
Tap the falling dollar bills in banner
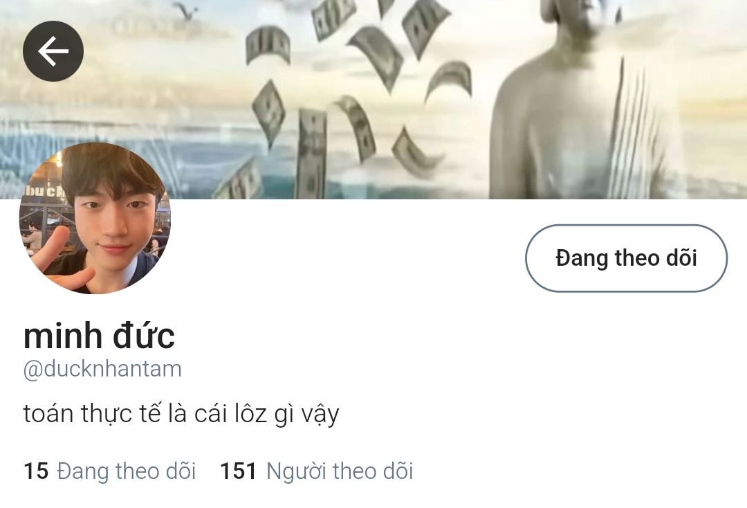[348, 96]
